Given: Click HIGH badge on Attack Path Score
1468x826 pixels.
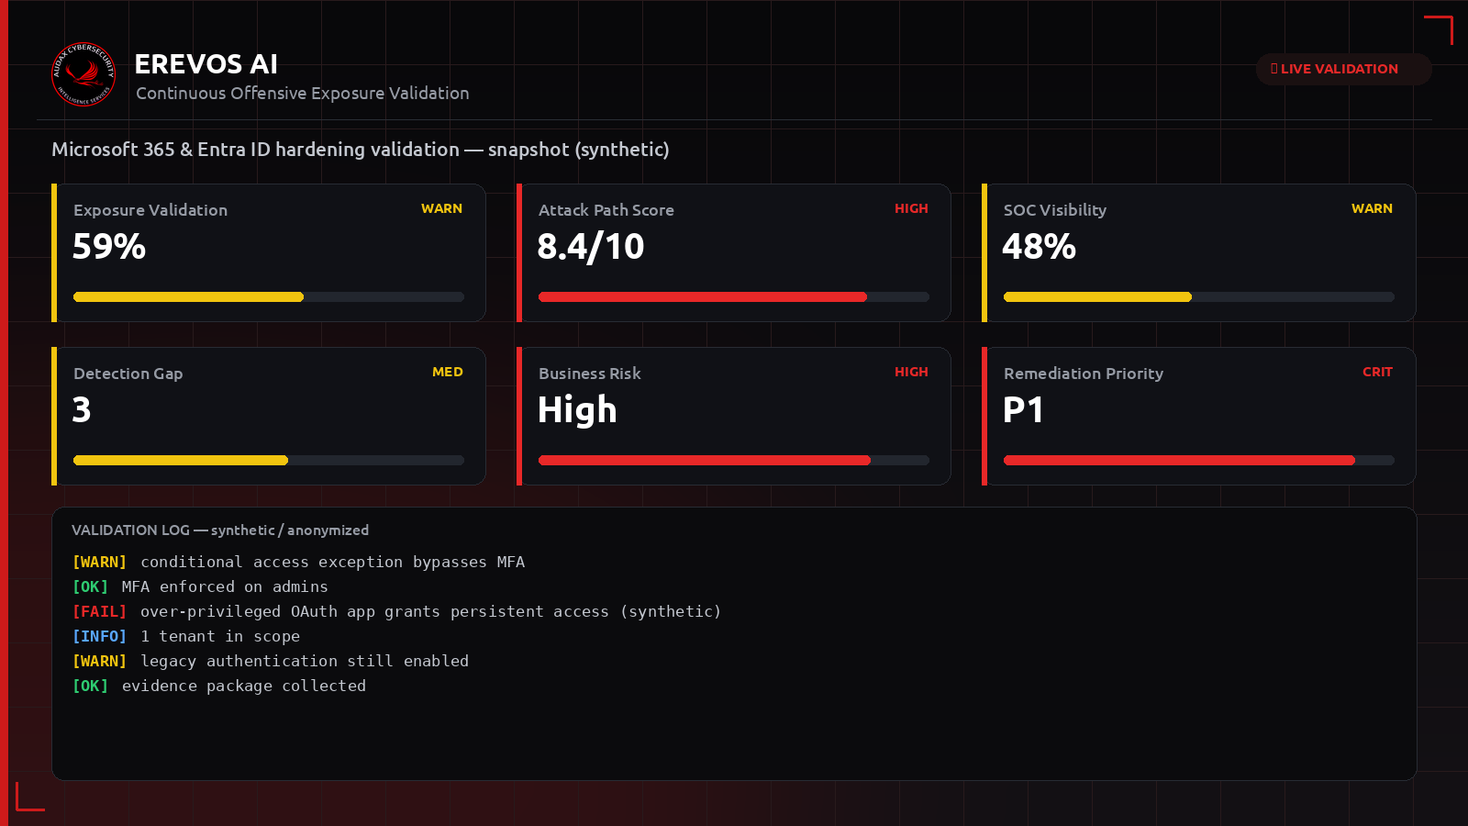Looking at the screenshot, I should click(x=911, y=208).
